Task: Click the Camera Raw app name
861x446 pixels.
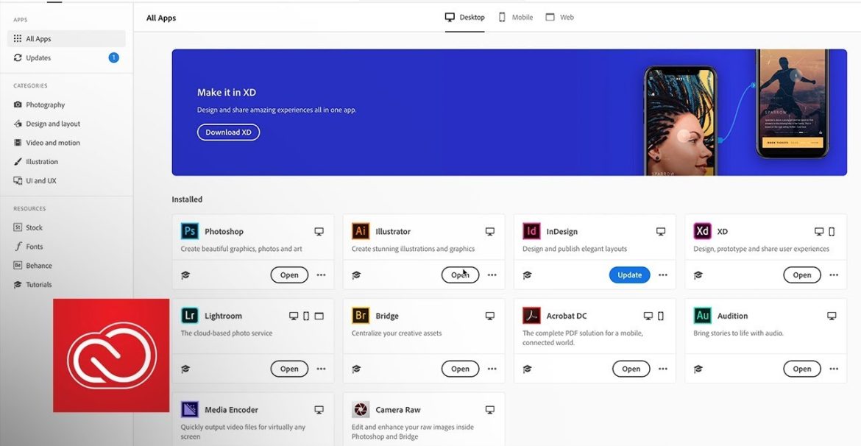Action: tap(397, 410)
